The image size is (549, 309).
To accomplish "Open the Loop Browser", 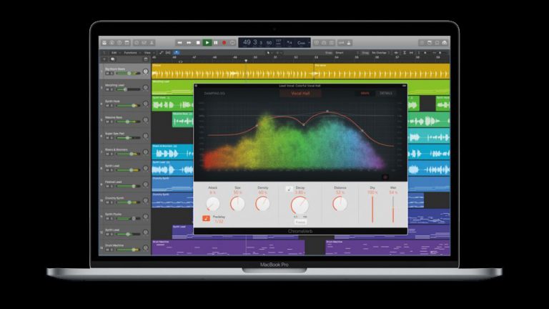I will click(x=437, y=43).
